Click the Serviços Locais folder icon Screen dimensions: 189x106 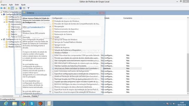pyautogui.click(x=53, y=45)
